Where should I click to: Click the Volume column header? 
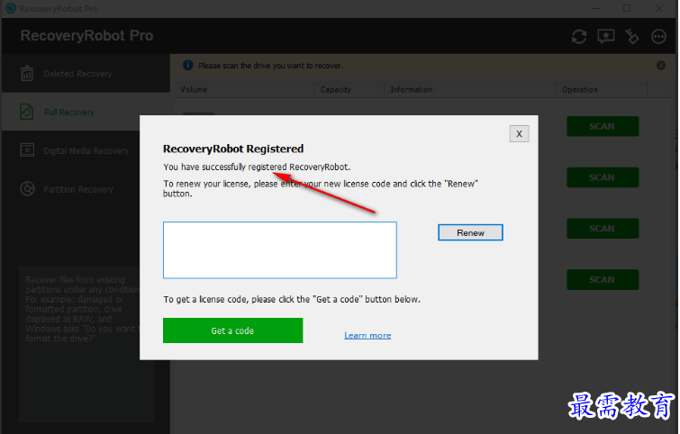click(x=245, y=89)
